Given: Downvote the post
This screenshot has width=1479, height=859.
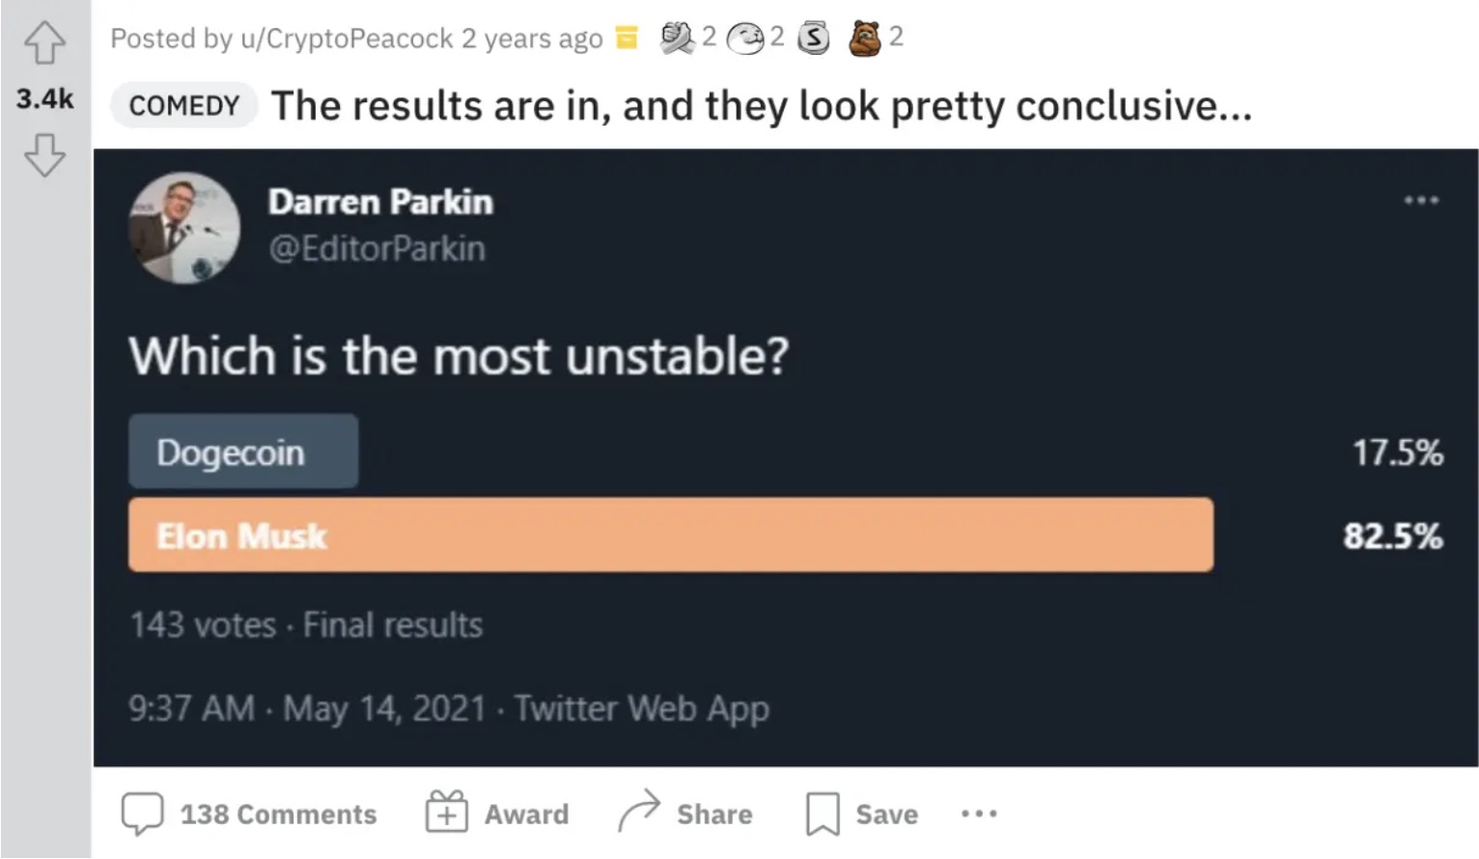Looking at the screenshot, I should pos(44,154).
